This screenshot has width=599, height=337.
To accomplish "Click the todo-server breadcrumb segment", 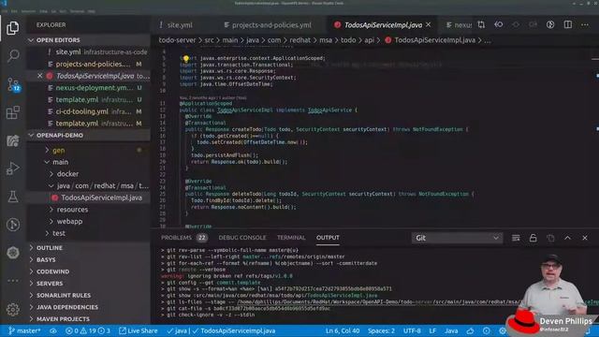I will coord(177,40).
